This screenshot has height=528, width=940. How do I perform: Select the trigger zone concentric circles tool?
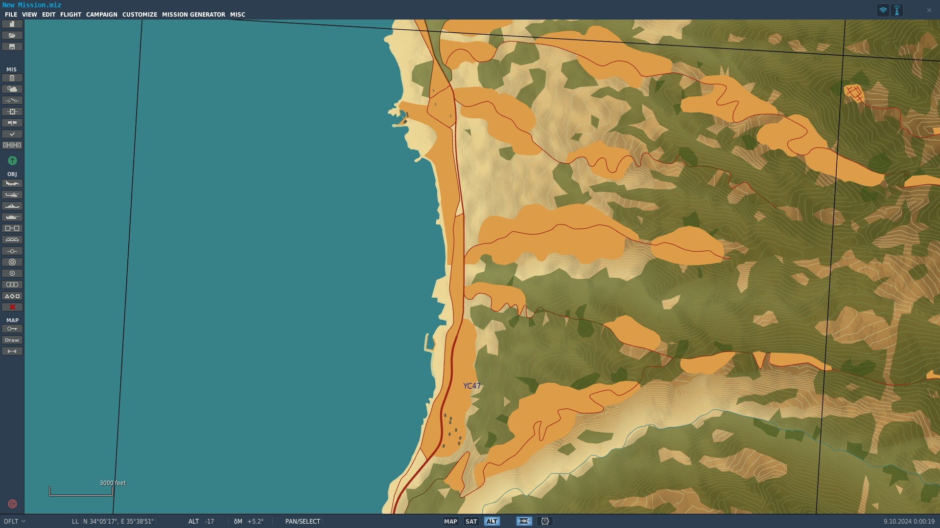[12, 262]
